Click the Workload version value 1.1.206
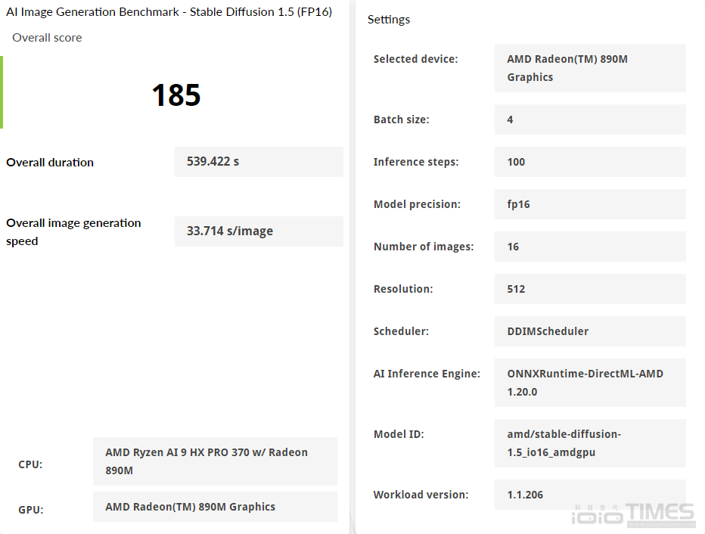 (590, 495)
